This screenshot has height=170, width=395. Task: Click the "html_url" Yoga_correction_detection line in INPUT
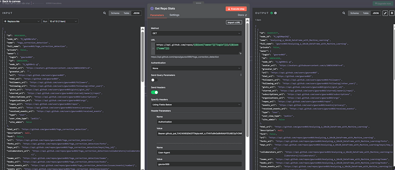tap(47, 130)
